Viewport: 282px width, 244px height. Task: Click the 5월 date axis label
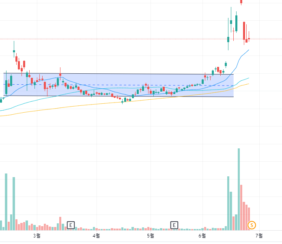click(x=151, y=235)
